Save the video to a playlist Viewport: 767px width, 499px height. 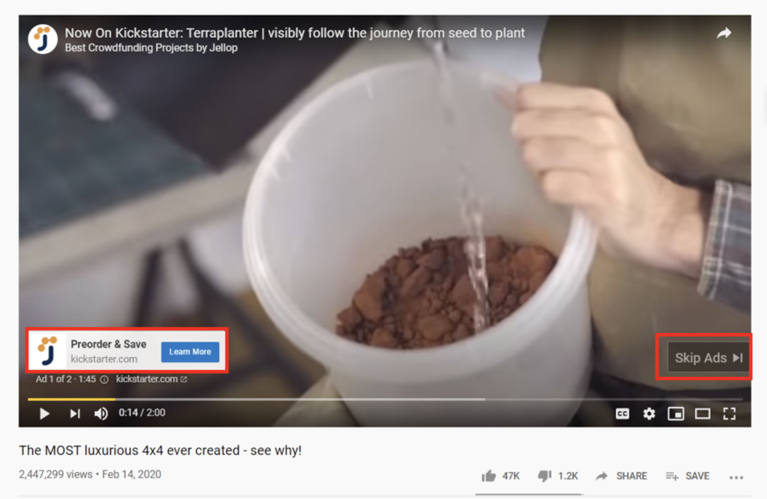pyautogui.click(x=687, y=476)
